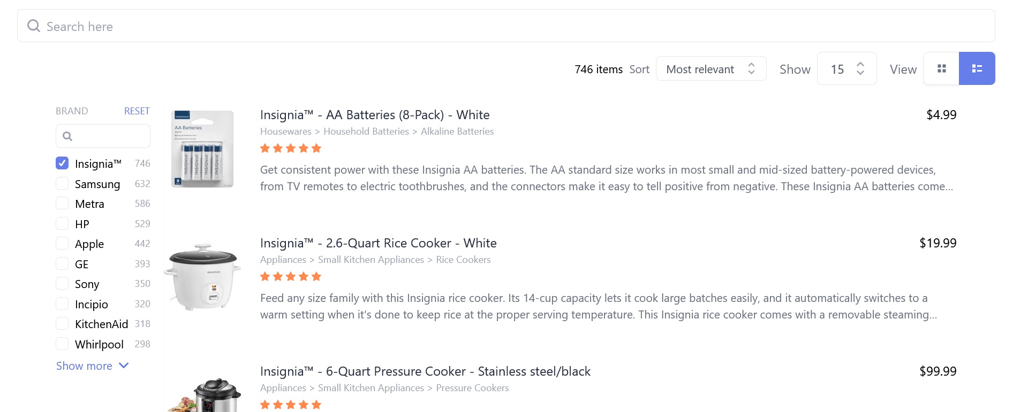Click the Rice Cooker star rating

tap(291, 277)
